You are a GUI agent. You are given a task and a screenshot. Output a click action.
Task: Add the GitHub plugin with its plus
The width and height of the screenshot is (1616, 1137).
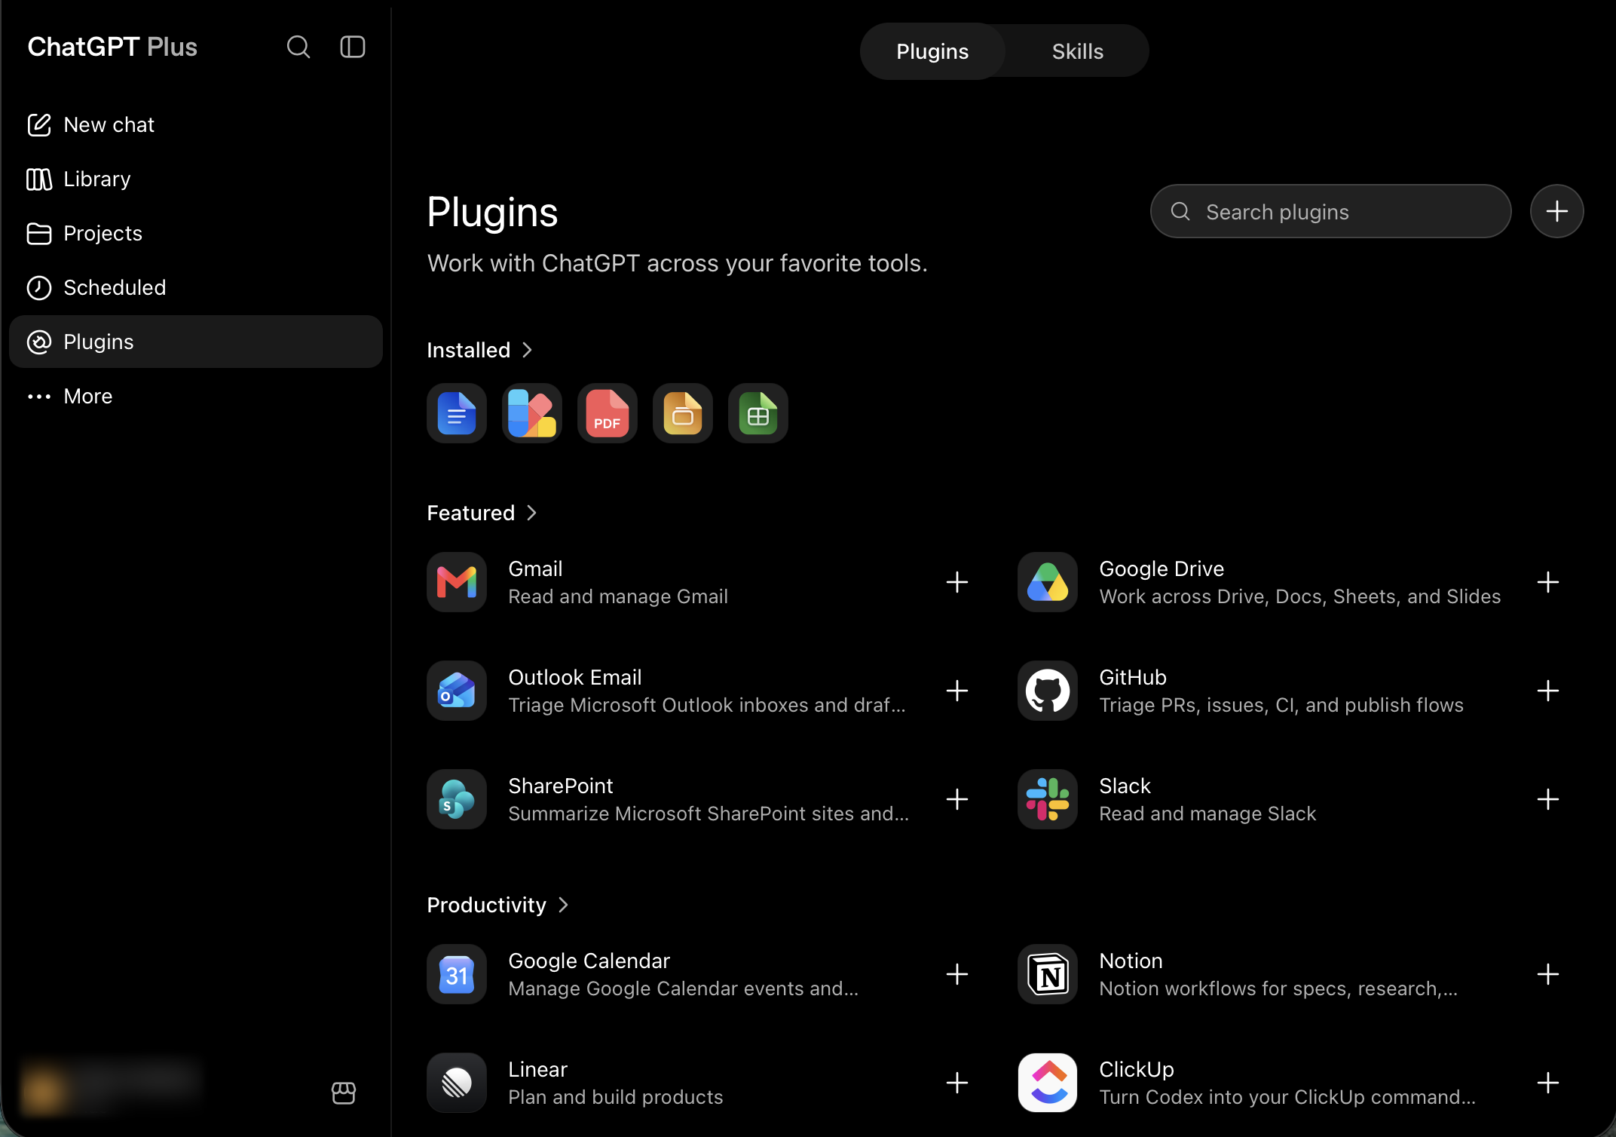(x=1548, y=691)
